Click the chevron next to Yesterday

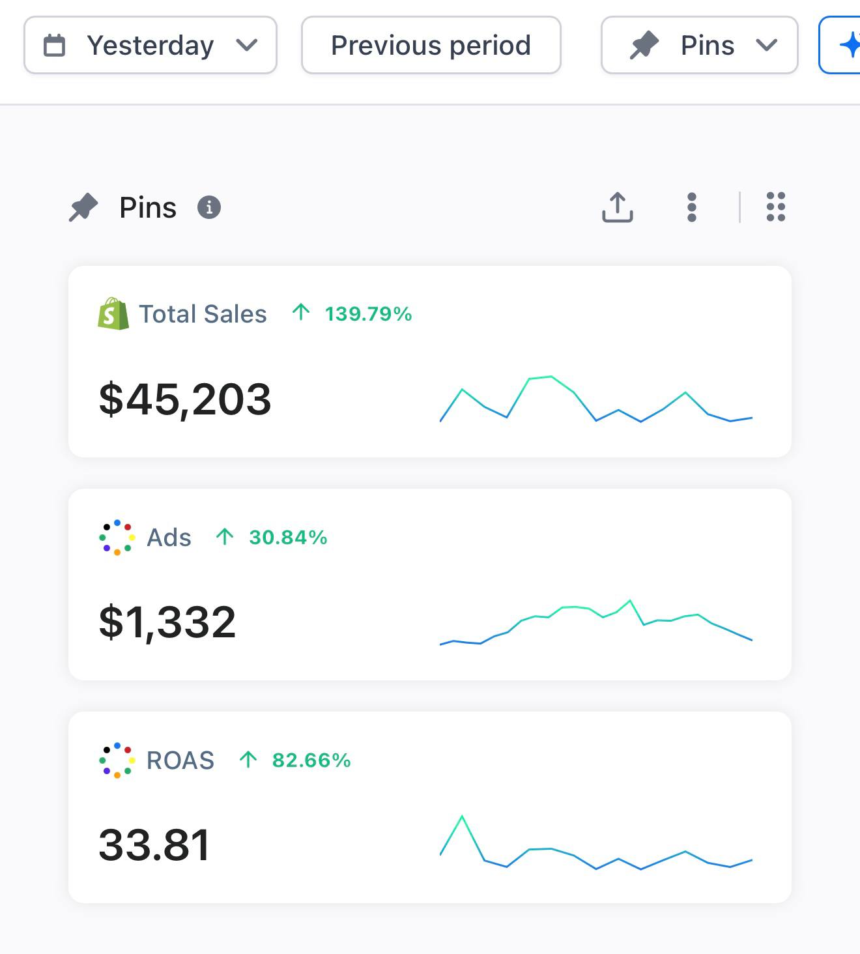click(247, 46)
